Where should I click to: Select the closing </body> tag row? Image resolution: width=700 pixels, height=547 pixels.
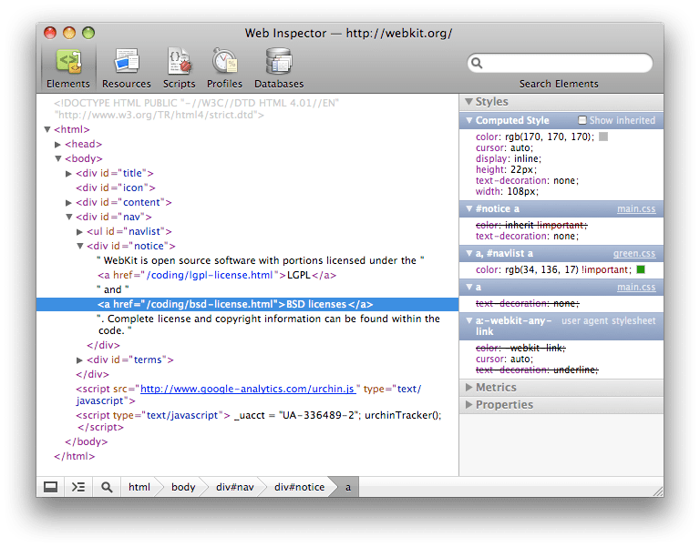pos(87,441)
